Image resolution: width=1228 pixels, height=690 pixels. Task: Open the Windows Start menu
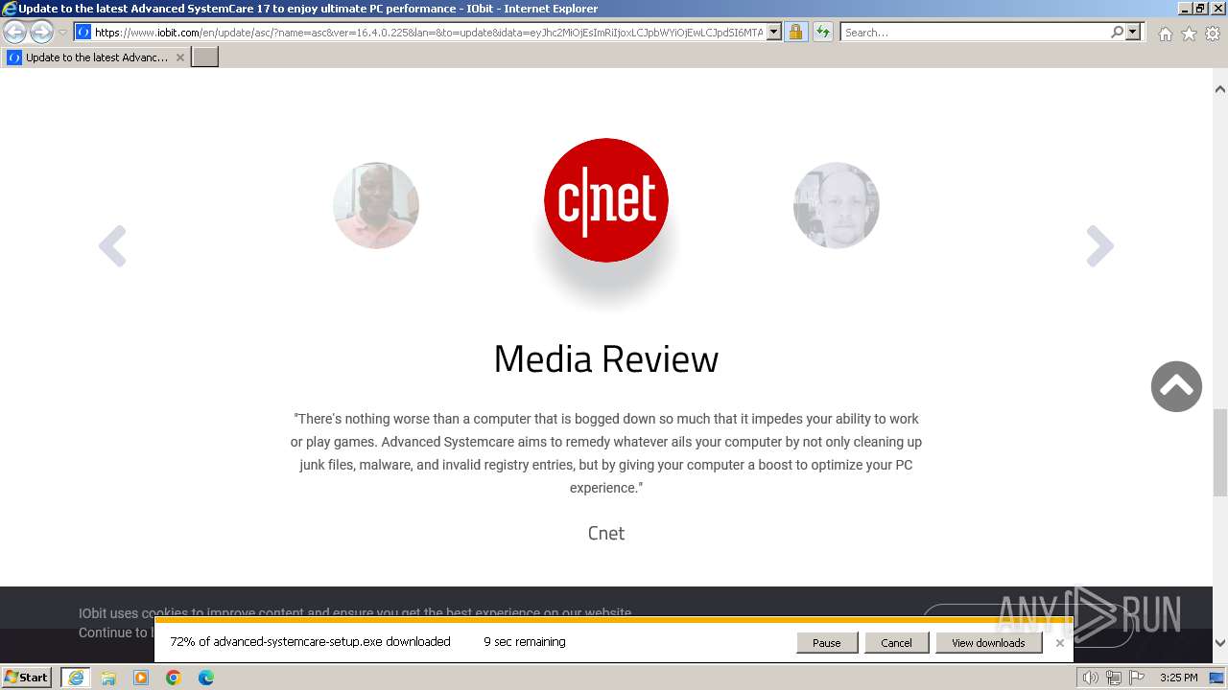click(x=27, y=678)
